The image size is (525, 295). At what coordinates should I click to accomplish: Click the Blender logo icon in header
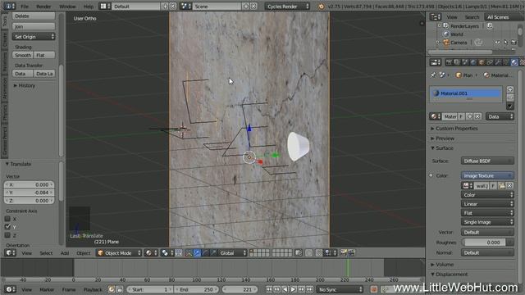(x=321, y=7)
